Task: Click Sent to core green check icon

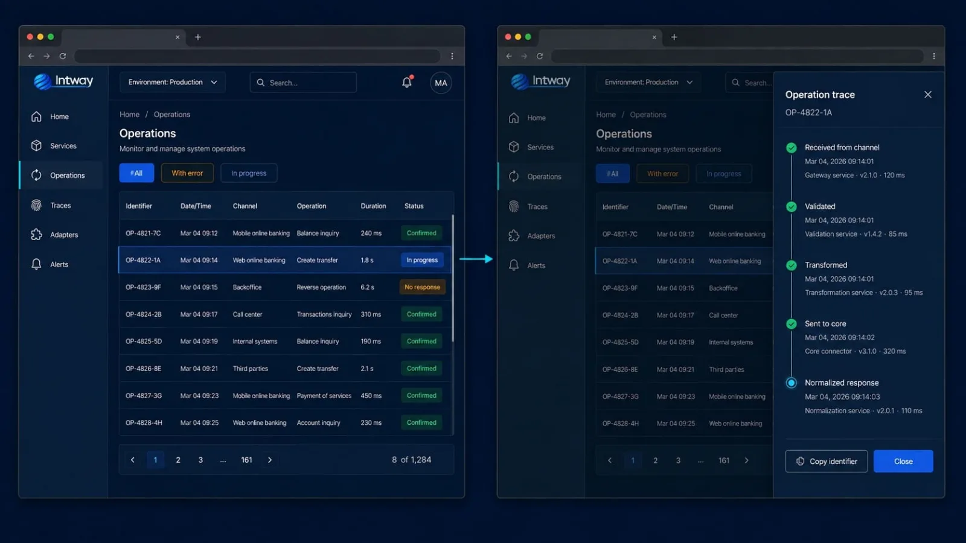Action: tap(792, 324)
